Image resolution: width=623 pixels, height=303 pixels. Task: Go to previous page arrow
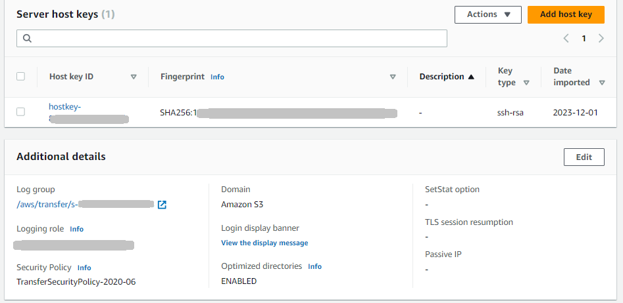tap(566, 39)
